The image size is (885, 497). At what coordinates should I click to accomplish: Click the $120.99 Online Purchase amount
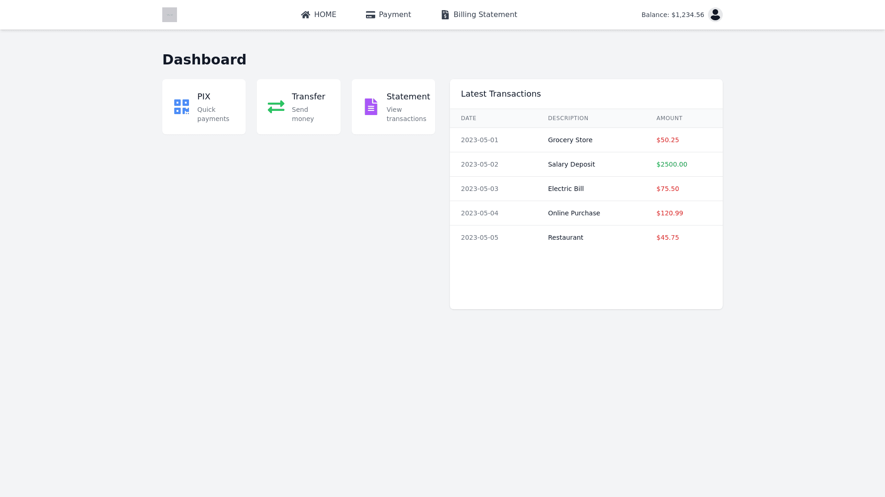click(669, 213)
